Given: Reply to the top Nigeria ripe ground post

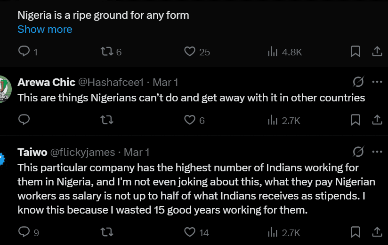Looking at the screenshot, I should [24, 52].
